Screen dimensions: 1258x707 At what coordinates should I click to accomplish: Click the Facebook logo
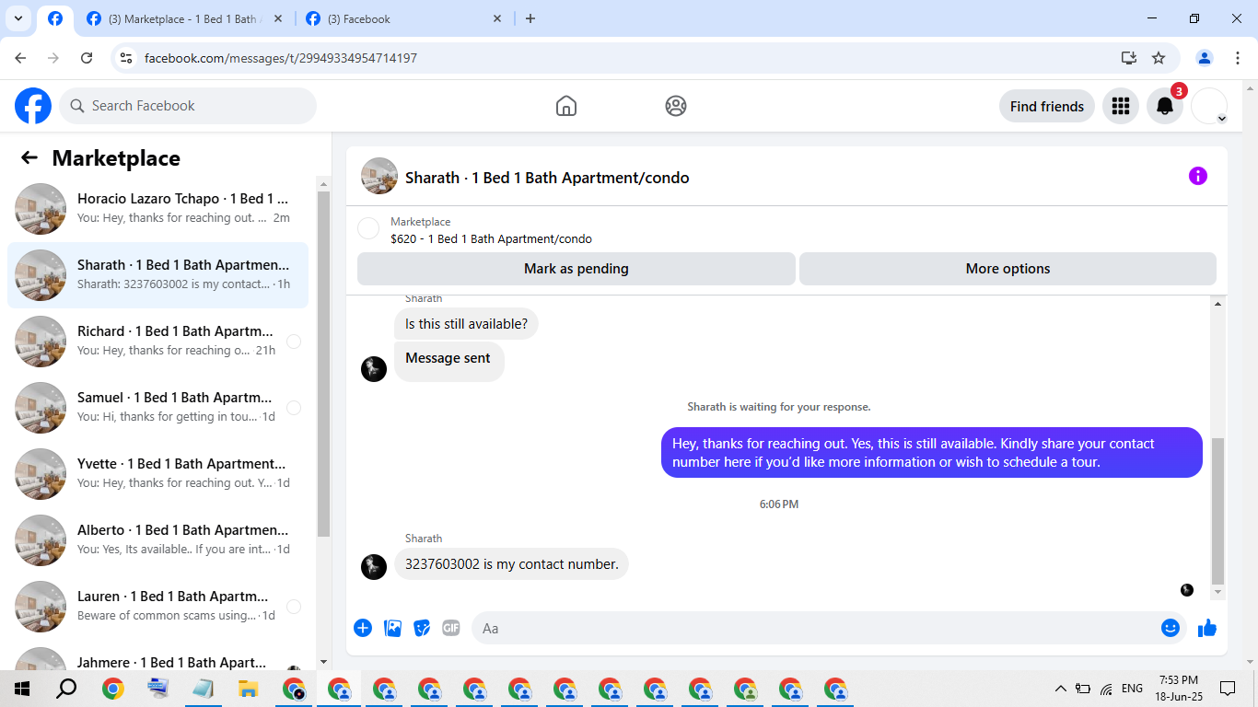click(33, 106)
